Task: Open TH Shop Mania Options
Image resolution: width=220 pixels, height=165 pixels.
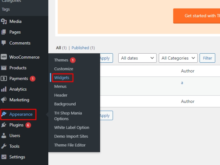Action: tap(68, 116)
